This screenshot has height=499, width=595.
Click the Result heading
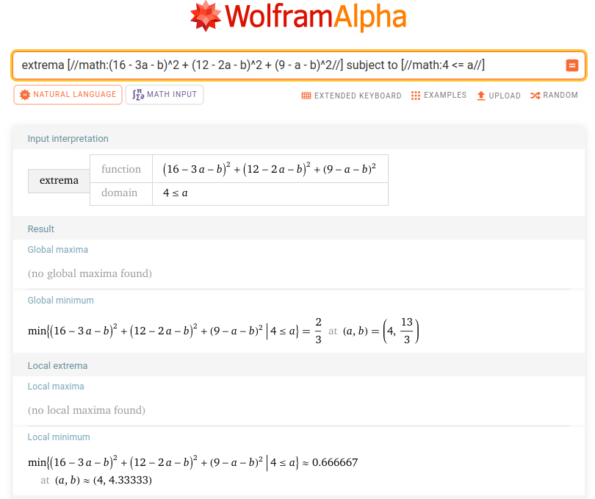(41, 229)
